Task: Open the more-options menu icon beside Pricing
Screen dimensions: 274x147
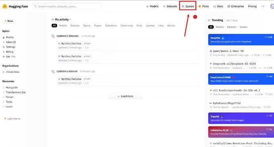Action: [262, 6]
